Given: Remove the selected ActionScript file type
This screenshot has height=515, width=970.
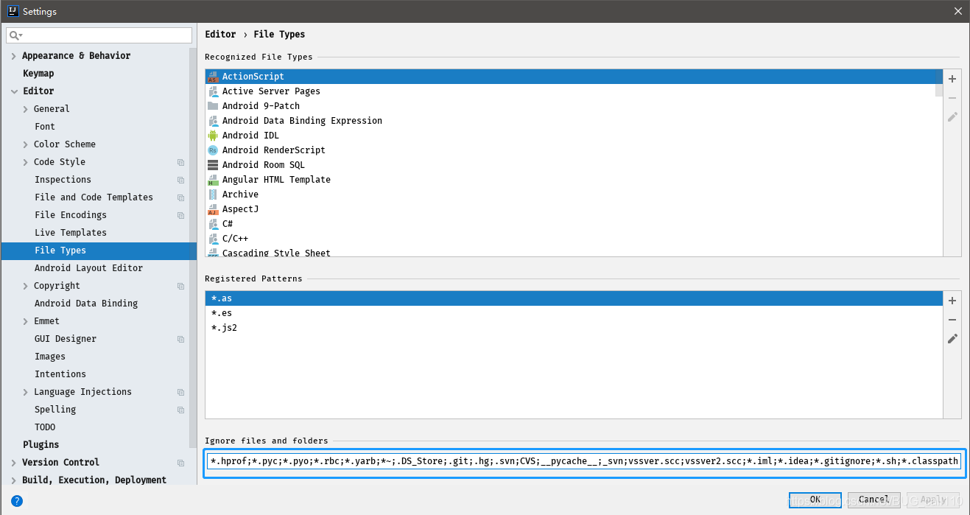Looking at the screenshot, I should click(952, 98).
